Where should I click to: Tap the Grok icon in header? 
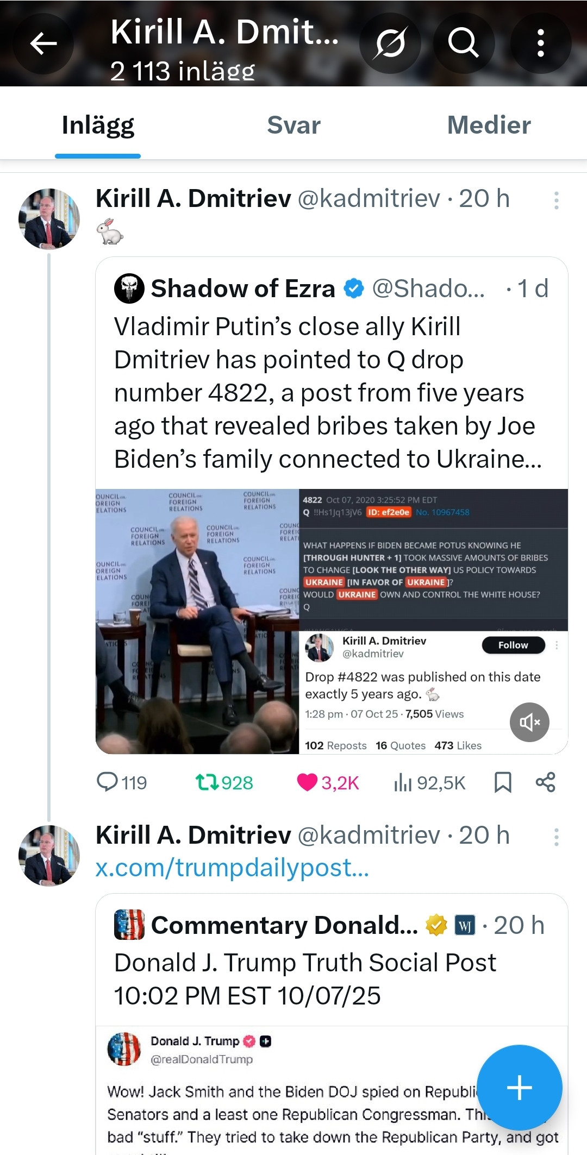point(390,43)
